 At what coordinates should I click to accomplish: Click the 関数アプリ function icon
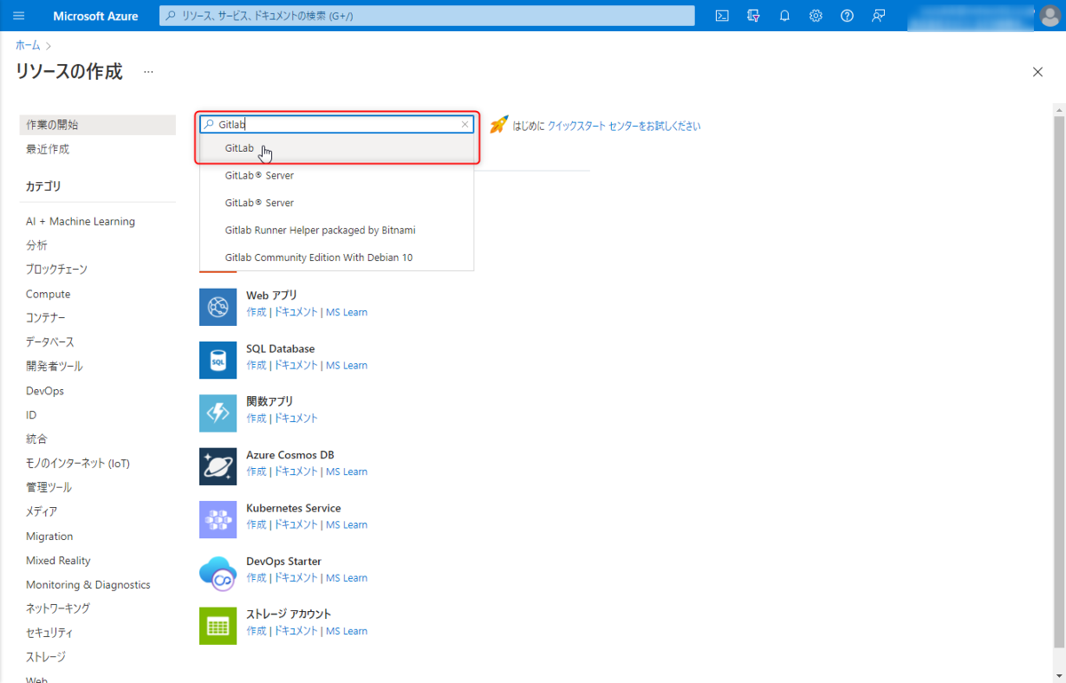click(218, 413)
